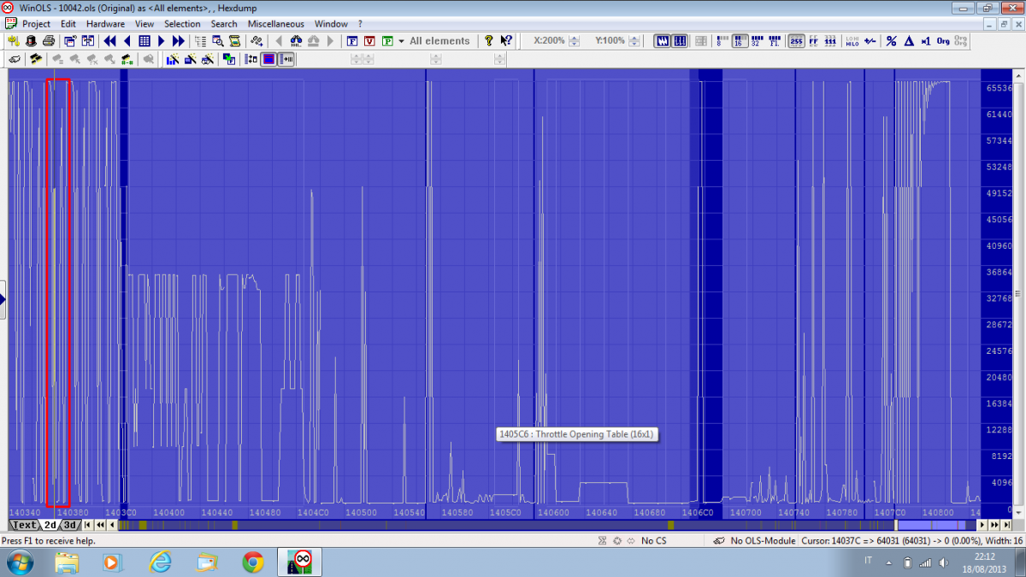
Task: Click the x1 factor icon
Action: point(925,40)
